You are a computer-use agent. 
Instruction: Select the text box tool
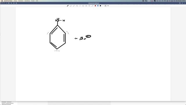coord(89,6)
